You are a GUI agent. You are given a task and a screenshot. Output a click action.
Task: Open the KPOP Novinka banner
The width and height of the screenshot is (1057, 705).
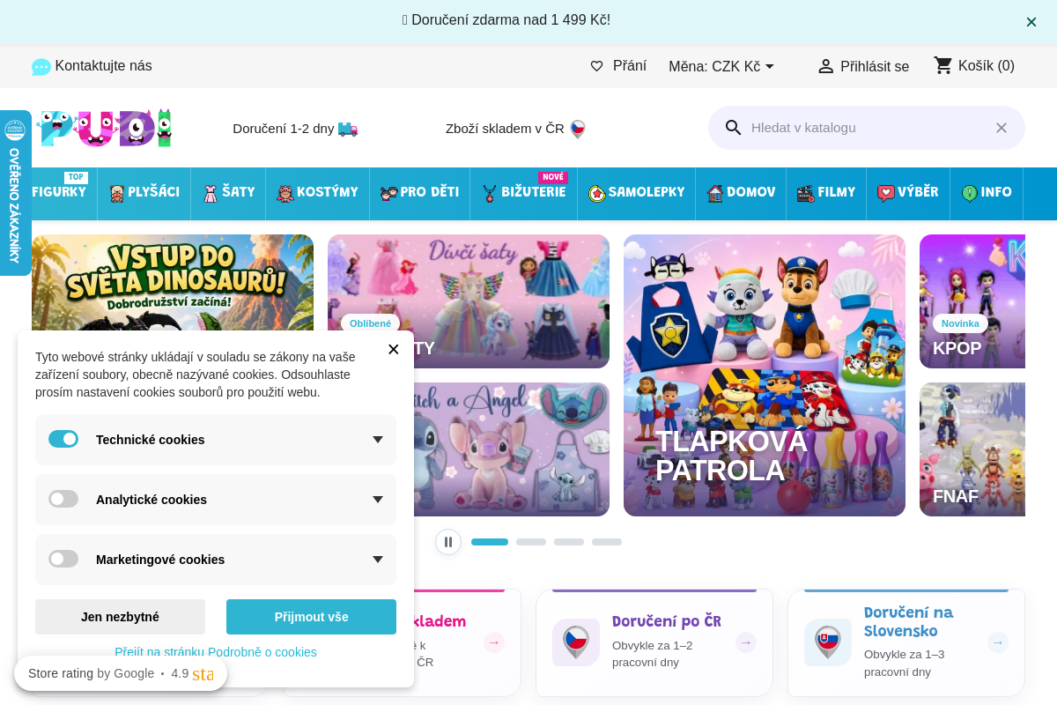972,301
